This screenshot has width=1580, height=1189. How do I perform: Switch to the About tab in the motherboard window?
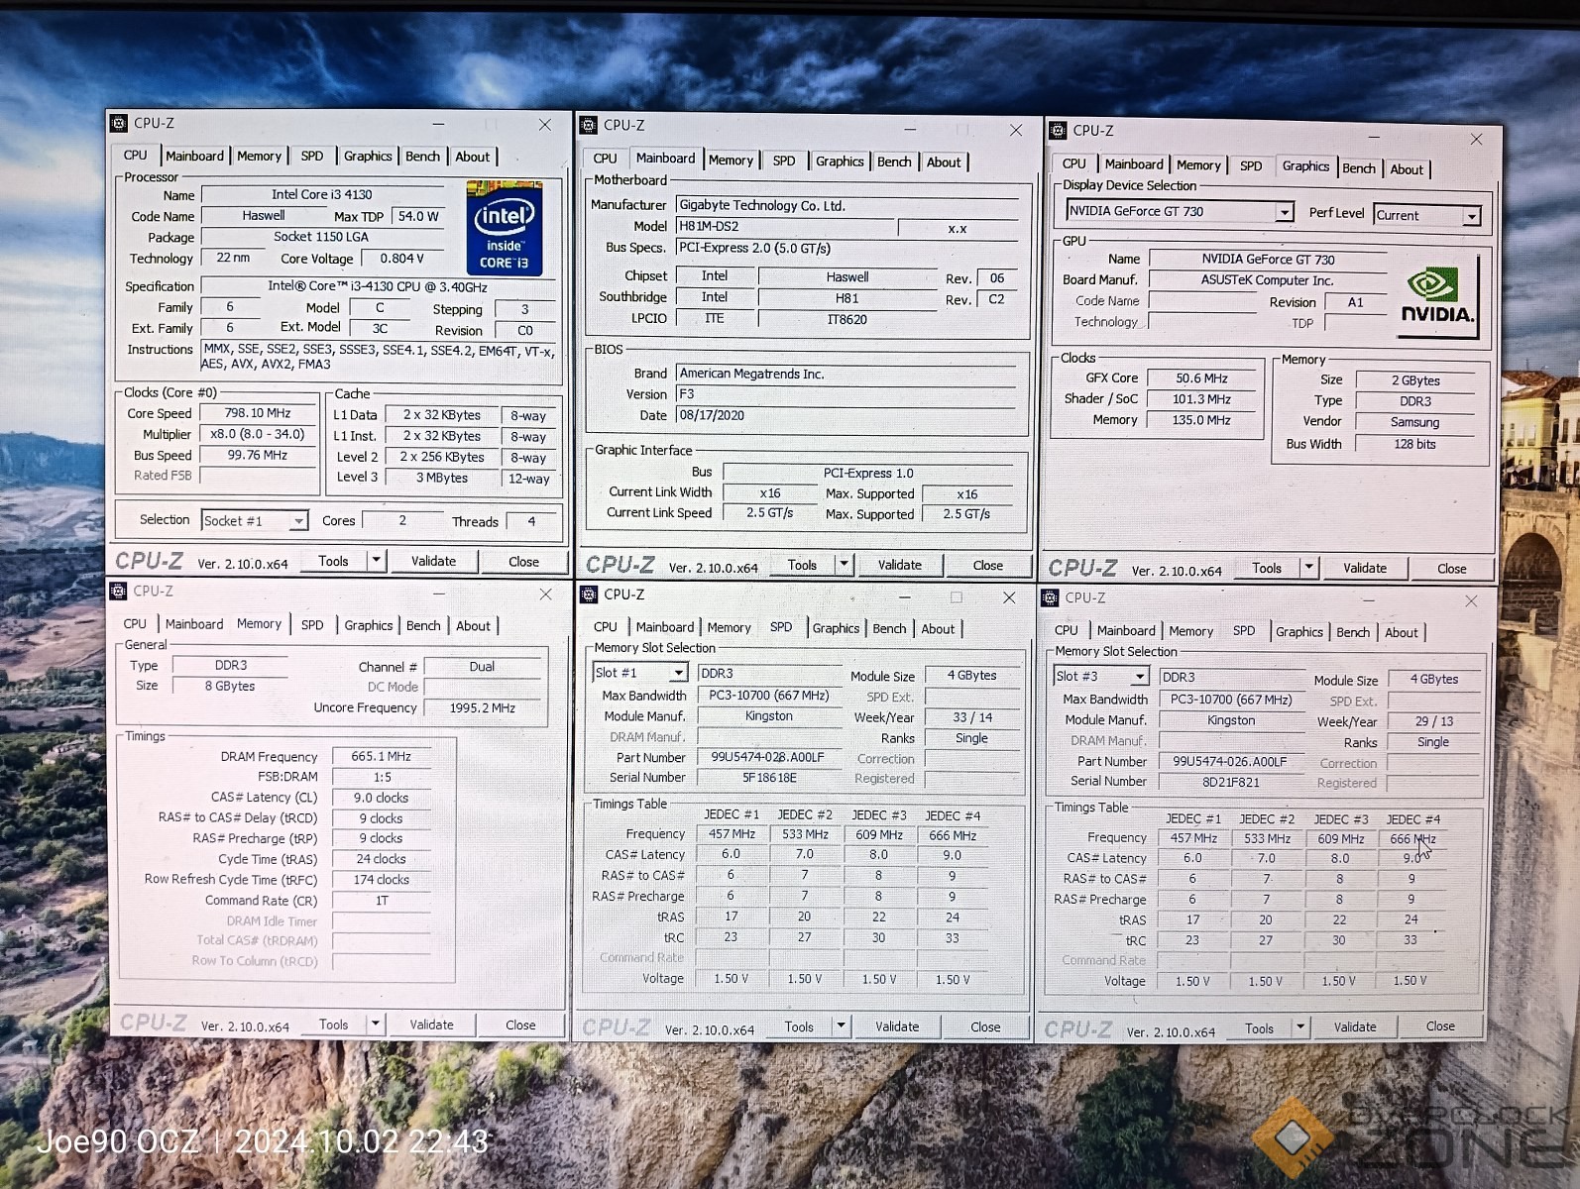coord(944,162)
